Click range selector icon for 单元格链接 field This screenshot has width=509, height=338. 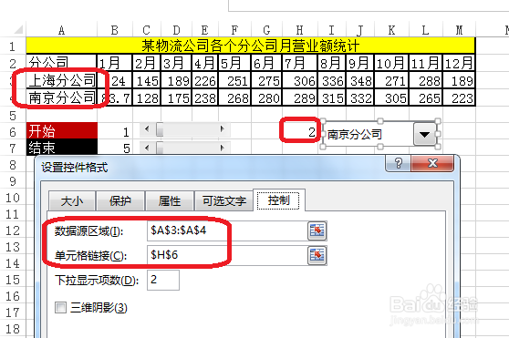pos(317,255)
